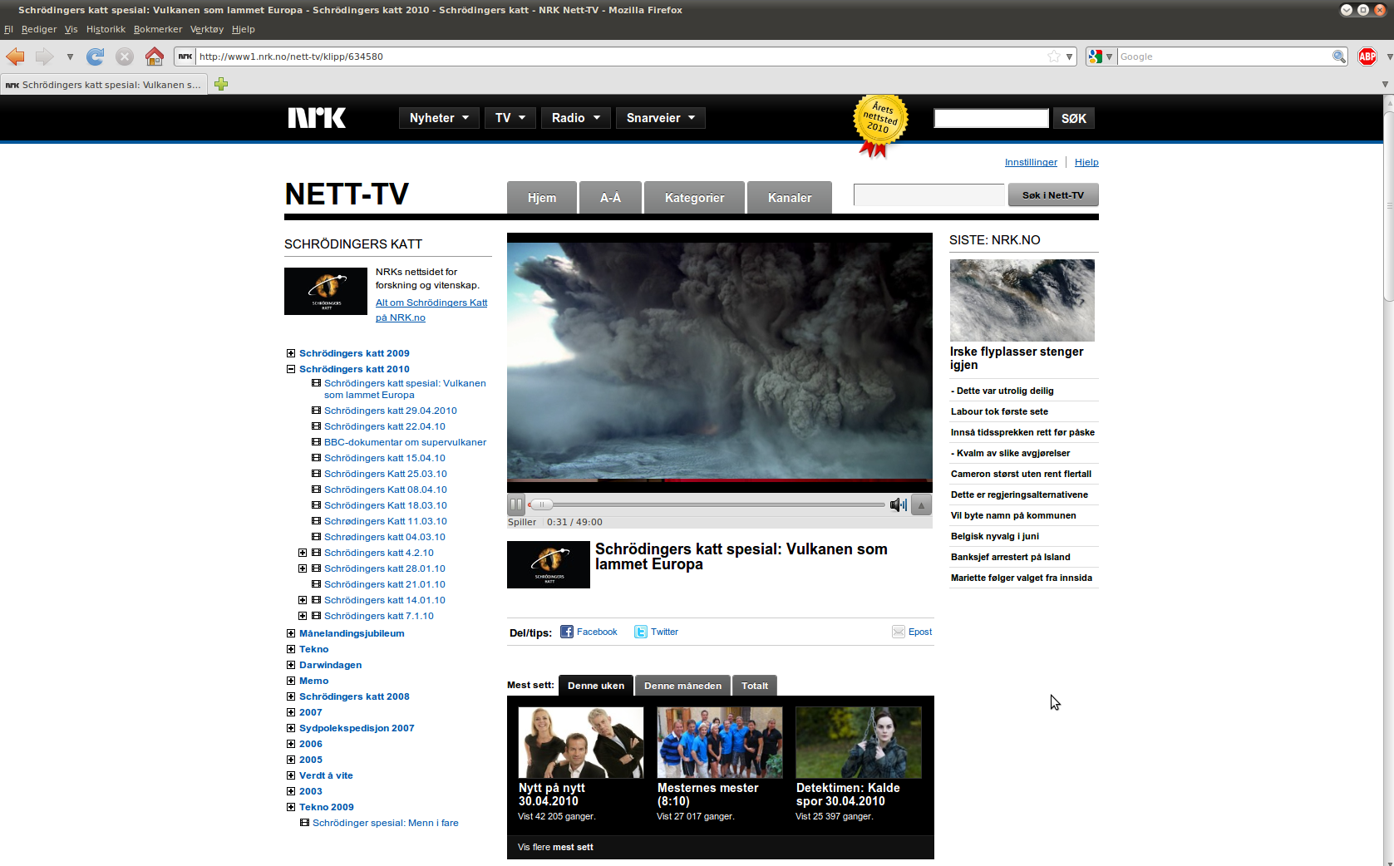
Task: Expand the Darwindagen folder
Action: click(291, 665)
